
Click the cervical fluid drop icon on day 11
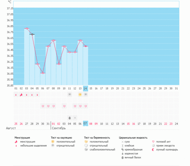click(69, 117)
